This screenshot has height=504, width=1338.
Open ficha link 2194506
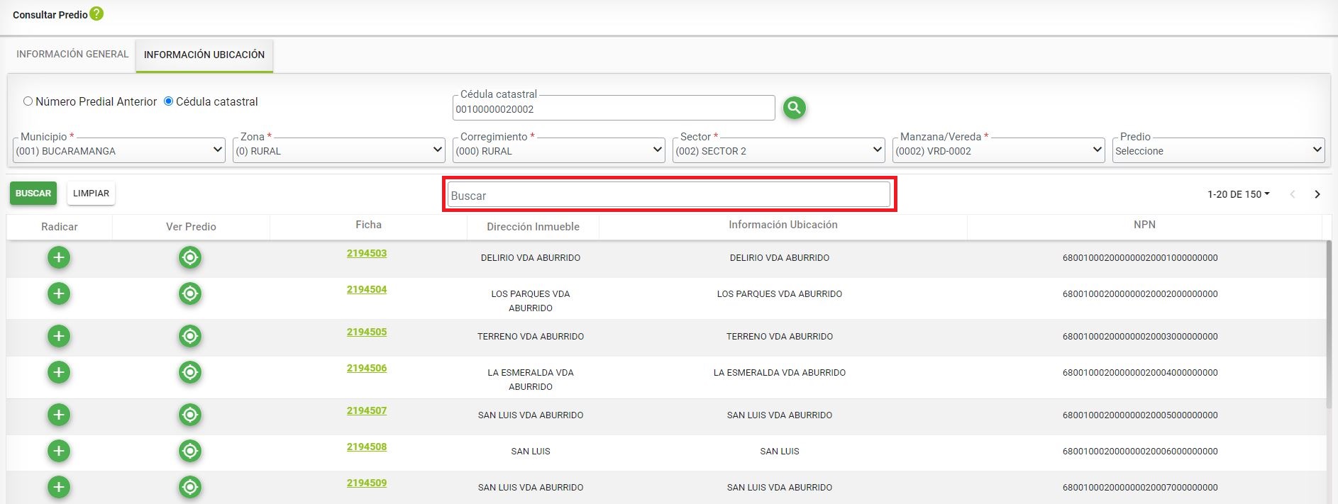click(x=367, y=368)
